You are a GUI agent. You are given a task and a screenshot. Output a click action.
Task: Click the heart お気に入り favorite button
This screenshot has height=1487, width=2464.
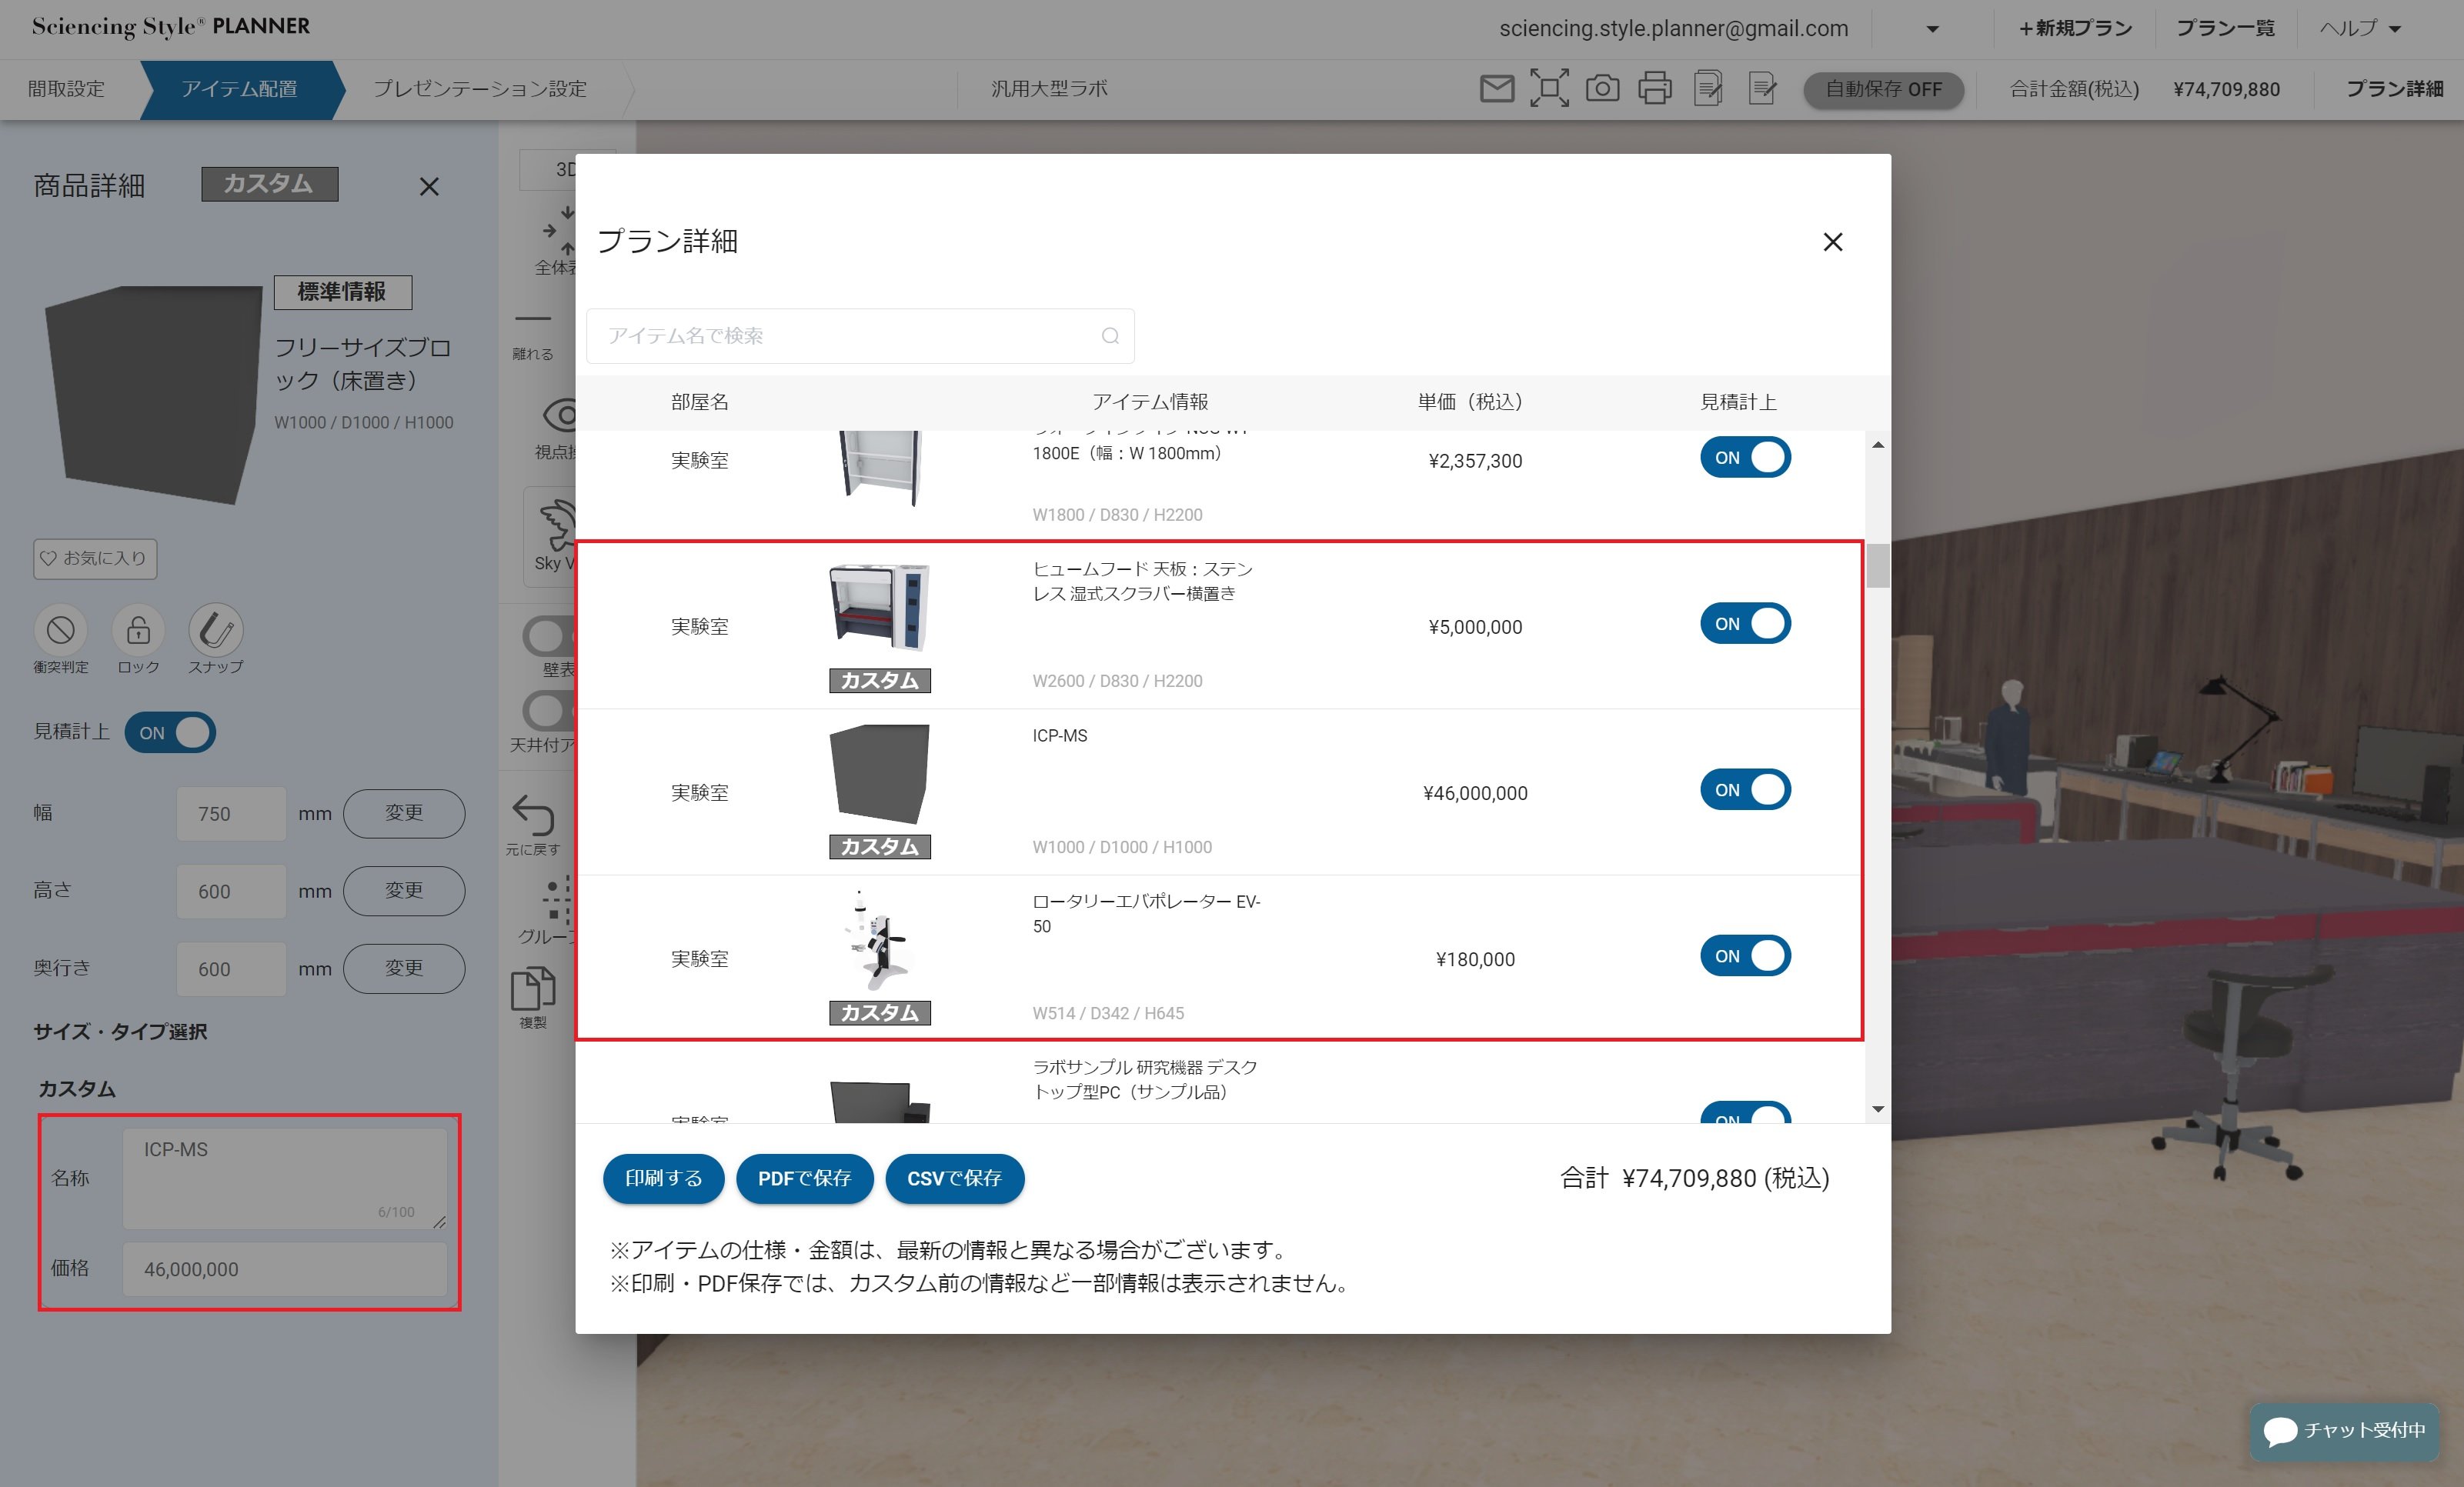[95, 559]
